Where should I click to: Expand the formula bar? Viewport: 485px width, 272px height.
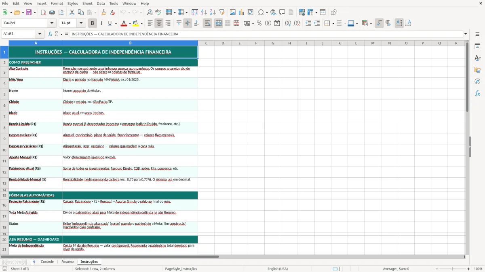(466, 34)
